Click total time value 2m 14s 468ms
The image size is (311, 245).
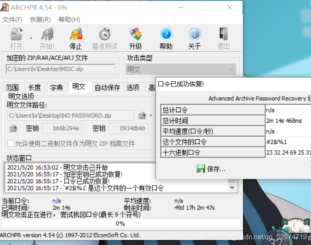[x=284, y=121]
